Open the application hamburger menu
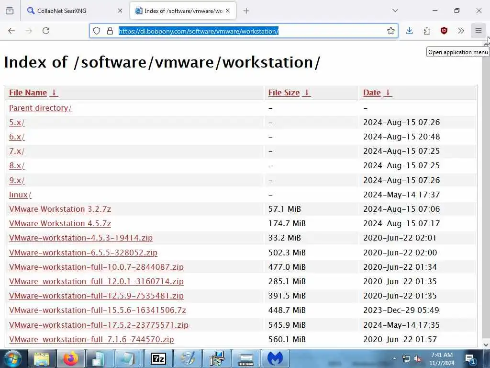This screenshot has width=490, height=368. [479, 31]
